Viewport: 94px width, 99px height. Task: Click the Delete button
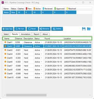[x=57, y=29]
